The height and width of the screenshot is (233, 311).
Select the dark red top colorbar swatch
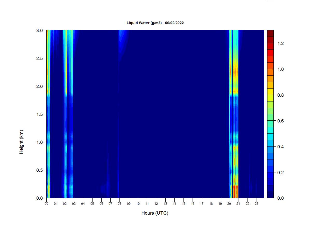[x=270, y=33]
